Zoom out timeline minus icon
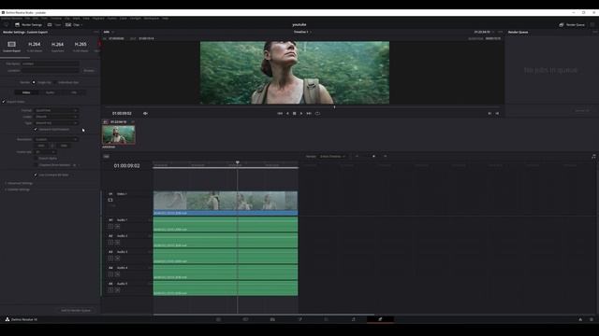Viewport: 599px width, 336px height. pos(357,156)
